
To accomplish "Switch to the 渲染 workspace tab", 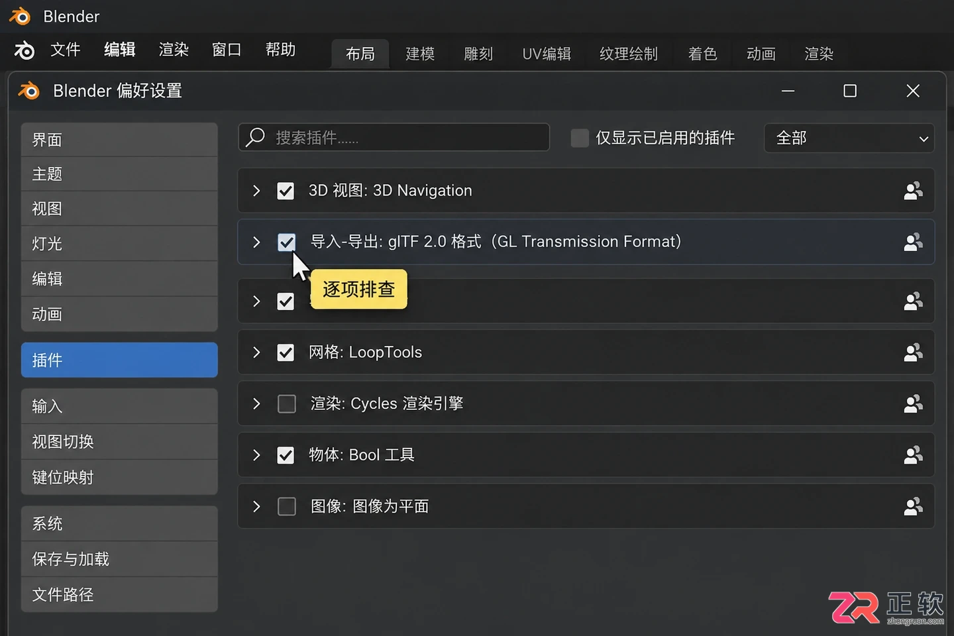I will tap(819, 54).
